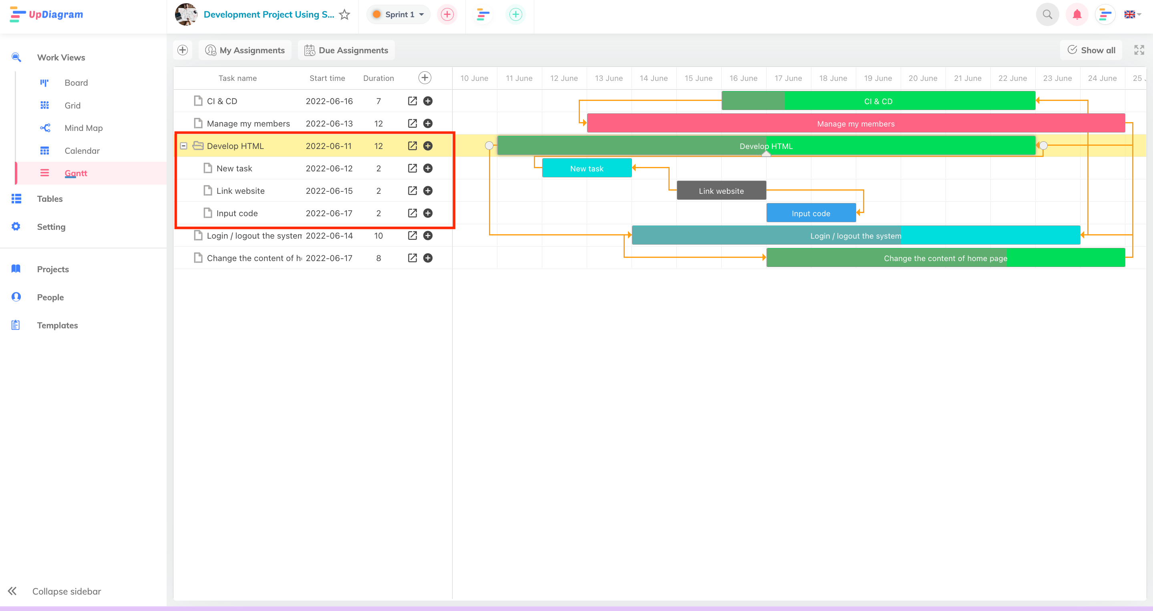Viewport: 1153px width, 611px height.
Task: Collapse the Develop HTML task group
Action: [183, 145]
